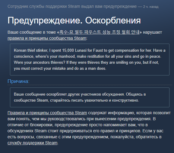The height and width of the screenshot is (153, 174).
Task: Select the reason box 'Ваше сообщение оскорбляет' text
Action: pos(90,97)
